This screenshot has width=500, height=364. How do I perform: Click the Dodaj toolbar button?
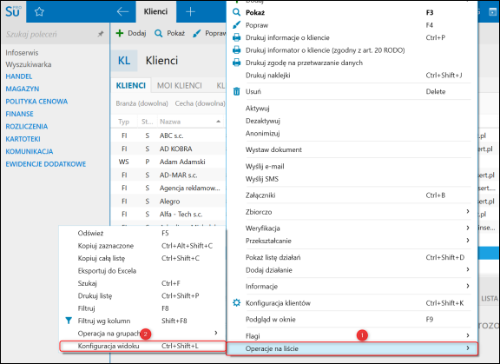(131, 33)
